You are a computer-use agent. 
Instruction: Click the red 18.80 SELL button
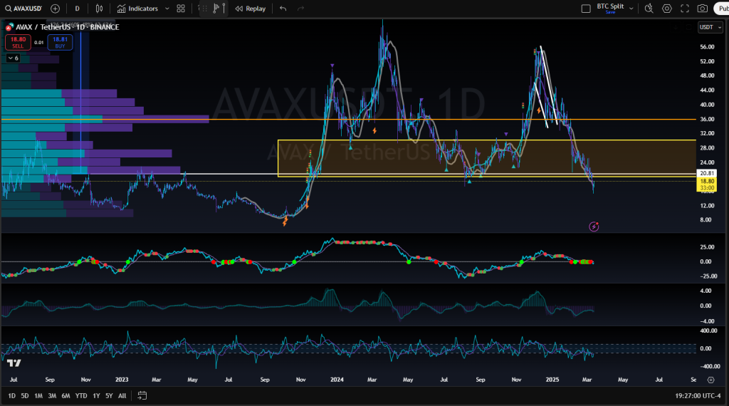pos(18,42)
